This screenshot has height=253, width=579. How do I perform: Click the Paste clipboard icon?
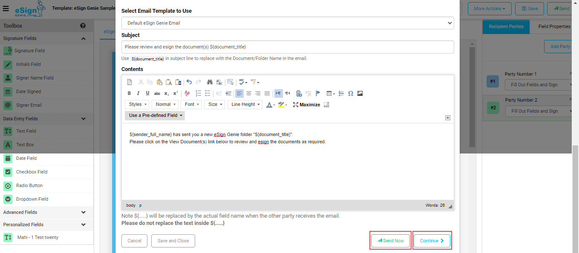(x=159, y=82)
